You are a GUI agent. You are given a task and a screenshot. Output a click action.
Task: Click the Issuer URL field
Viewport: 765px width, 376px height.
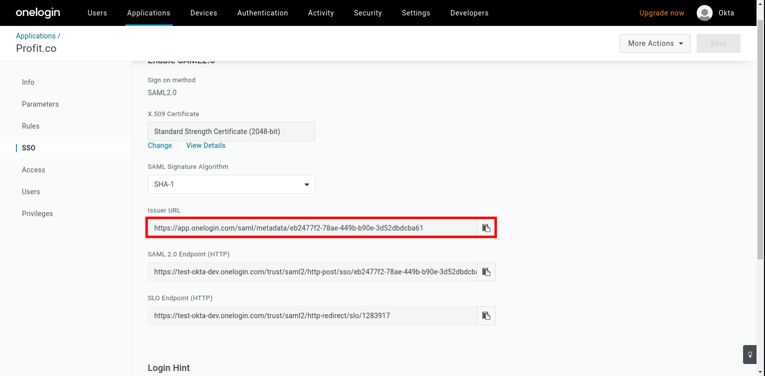point(312,228)
